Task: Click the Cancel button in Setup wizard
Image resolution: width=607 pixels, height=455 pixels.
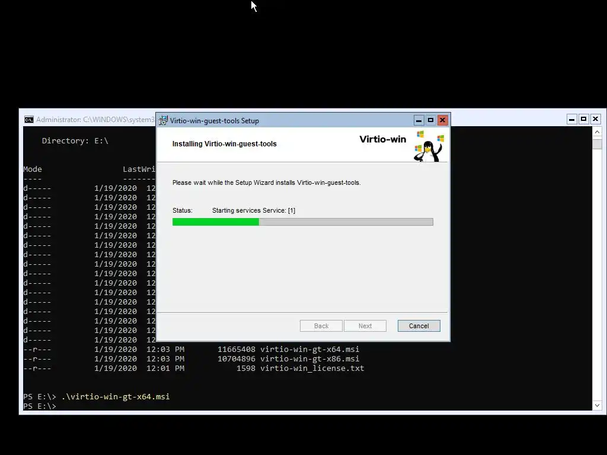Action: [x=419, y=326]
